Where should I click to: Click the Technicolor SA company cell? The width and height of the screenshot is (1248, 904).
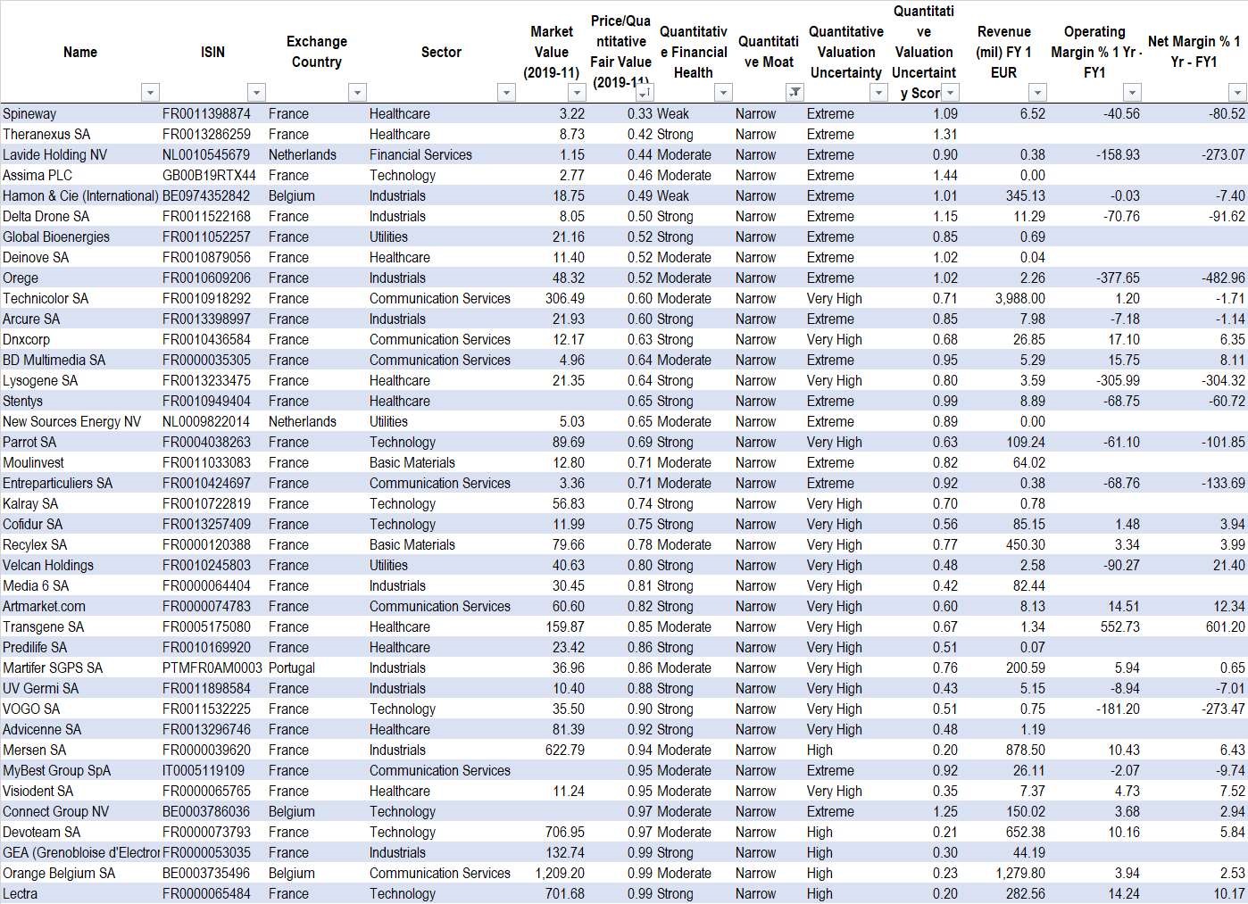click(46, 299)
